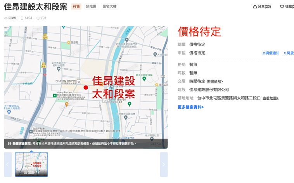Click the 7-ELEVEN 賢和門市 map marker
The height and width of the screenshot is (183, 294).
(x=79, y=81)
